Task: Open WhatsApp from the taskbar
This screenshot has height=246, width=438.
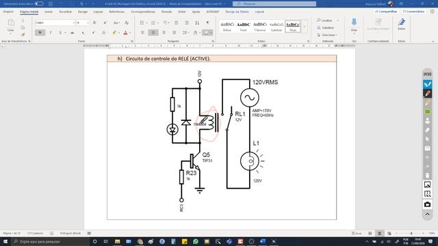Action: (196, 241)
